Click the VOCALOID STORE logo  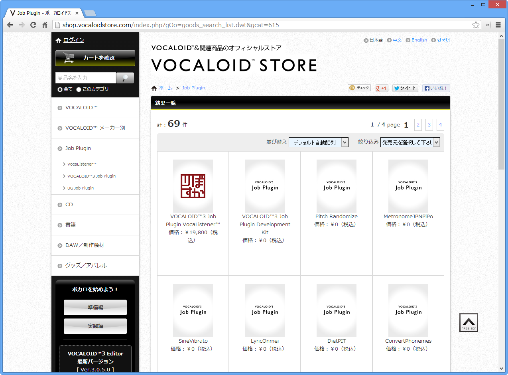coord(234,65)
